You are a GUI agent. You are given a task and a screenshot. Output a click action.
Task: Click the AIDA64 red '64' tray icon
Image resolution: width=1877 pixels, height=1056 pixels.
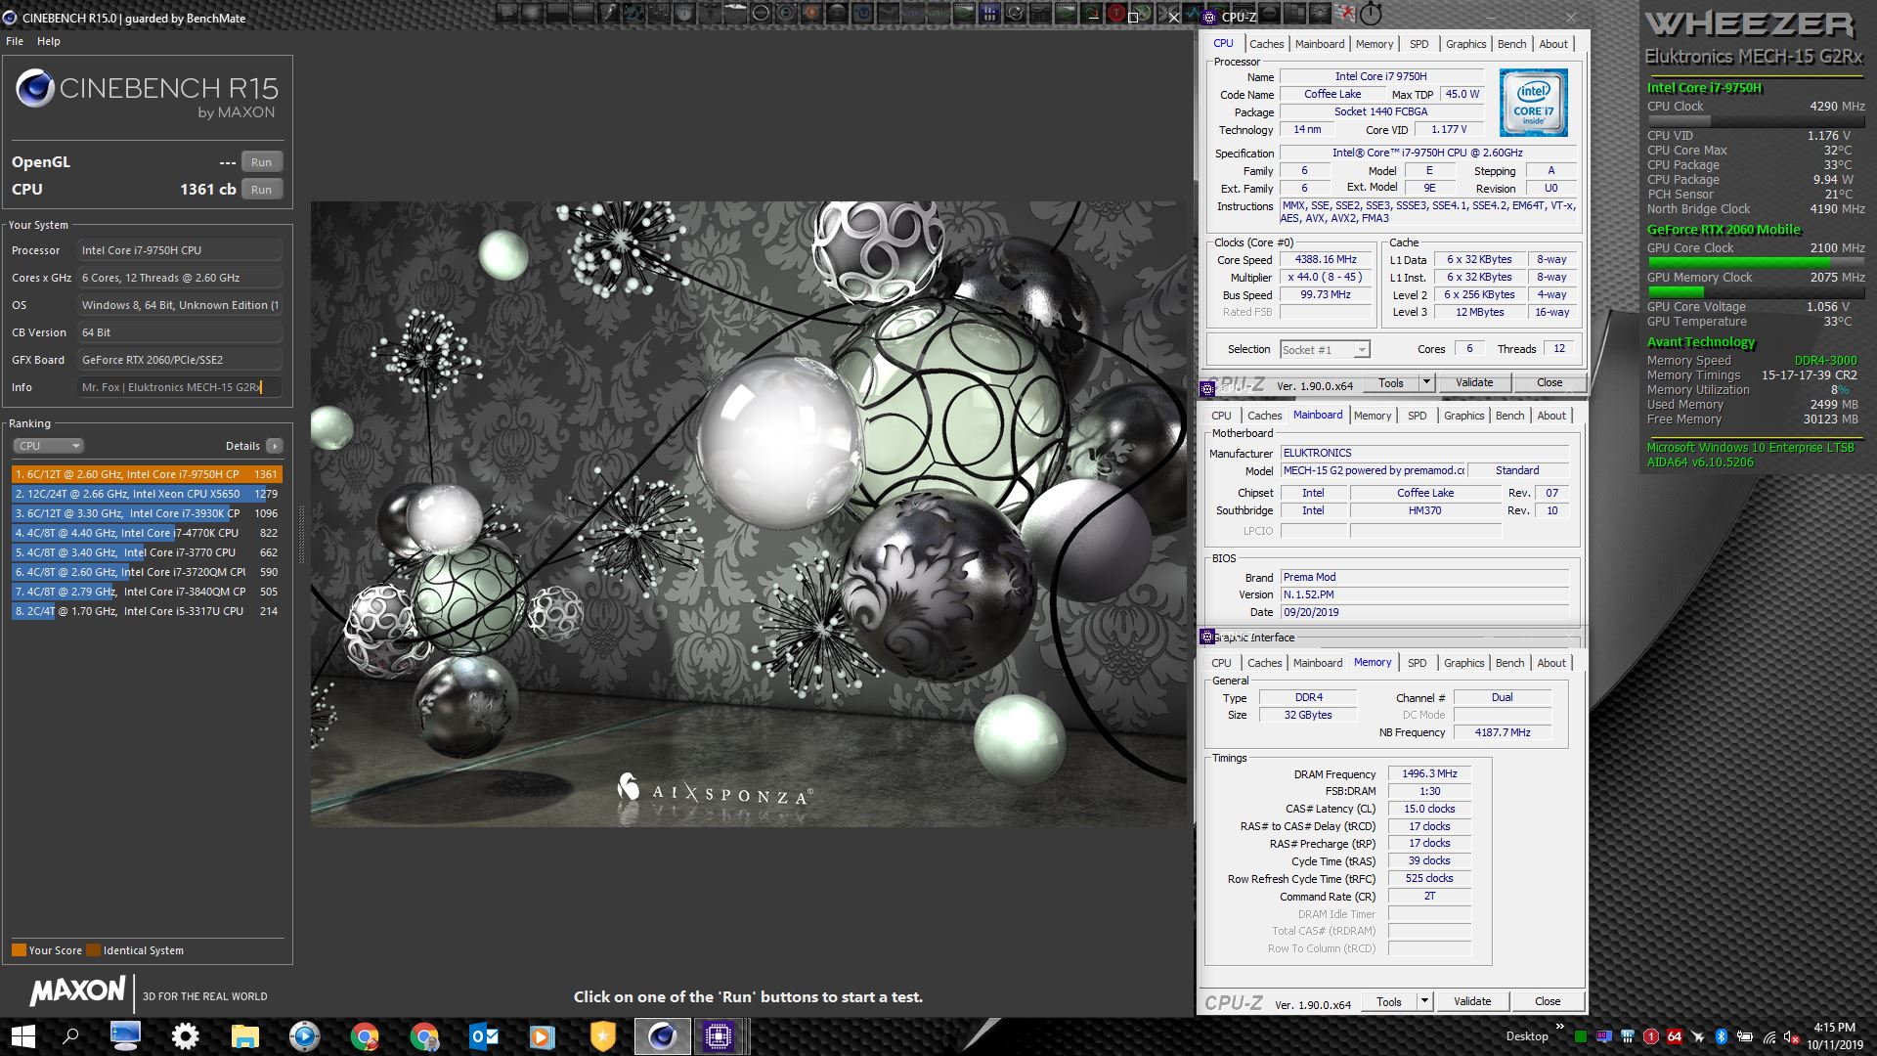click(x=1675, y=1036)
